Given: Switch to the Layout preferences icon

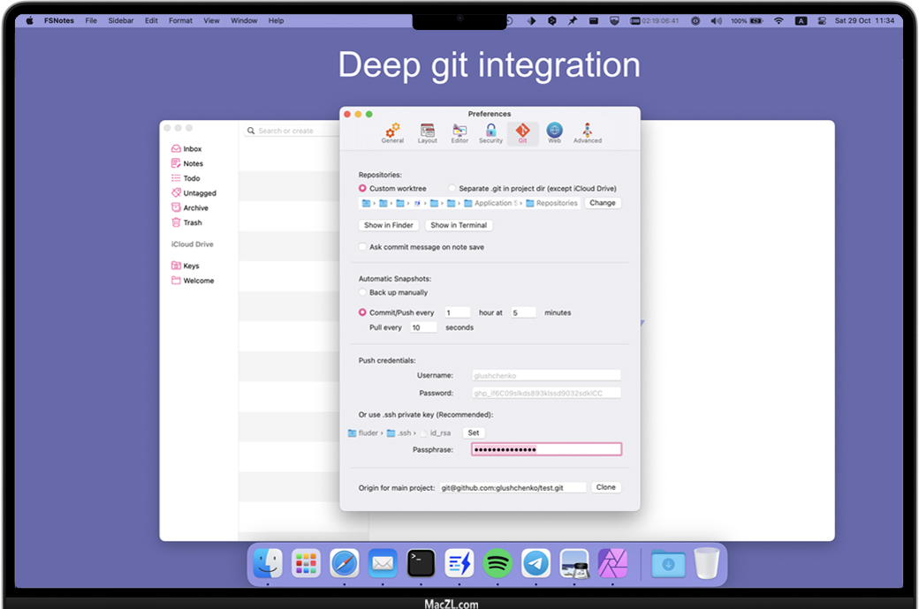Looking at the screenshot, I should pyautogui.click(x=428, y=132).
